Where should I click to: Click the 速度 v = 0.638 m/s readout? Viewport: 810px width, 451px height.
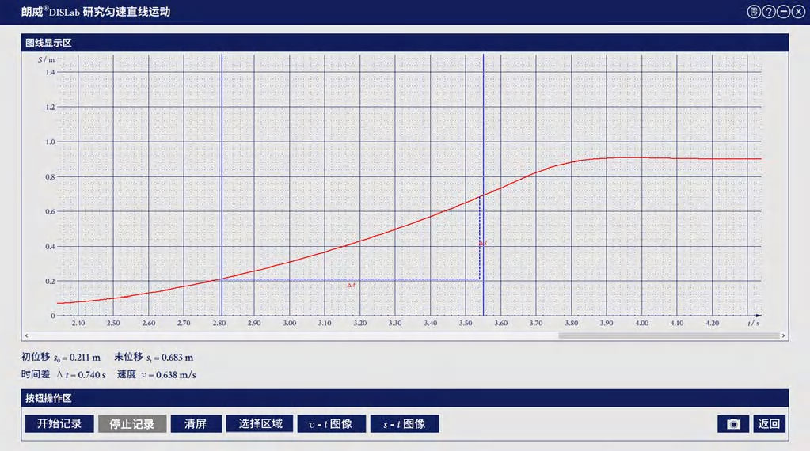click(x=157, y=374)
